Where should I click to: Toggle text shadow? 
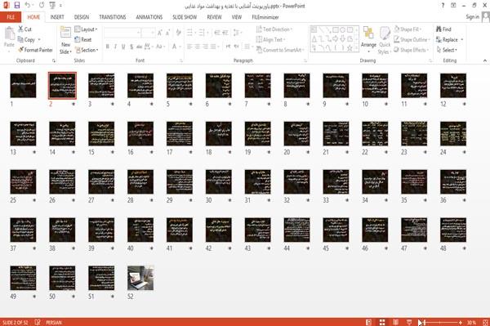131,47
